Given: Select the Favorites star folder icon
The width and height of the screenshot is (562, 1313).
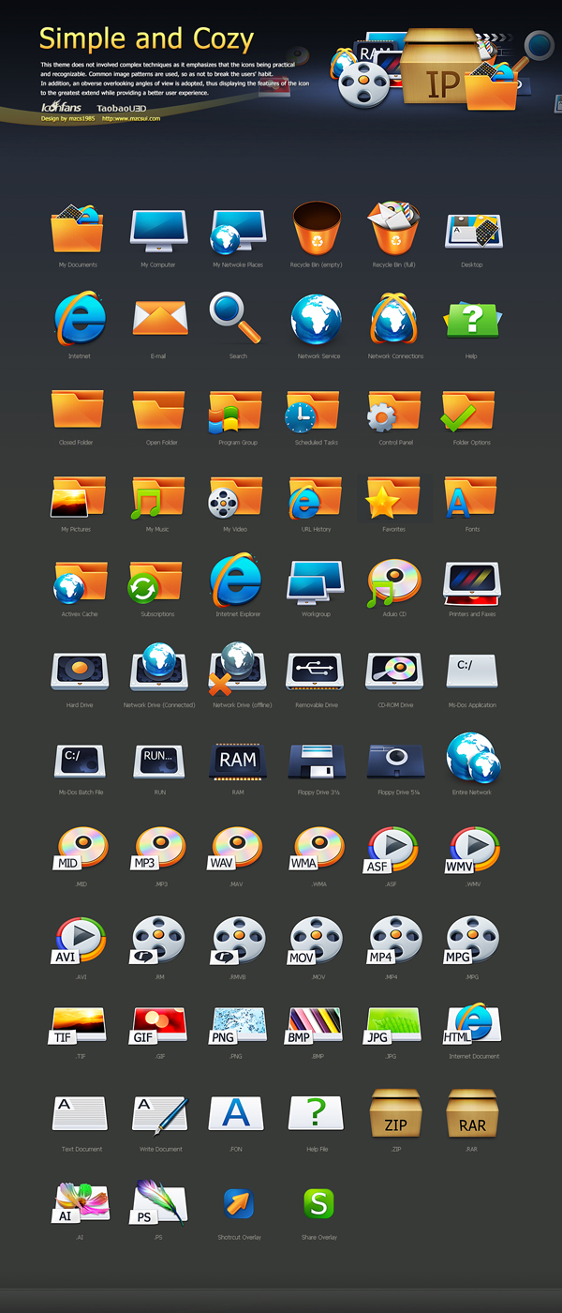Looking at the screenshot, I should coord(393,498).
